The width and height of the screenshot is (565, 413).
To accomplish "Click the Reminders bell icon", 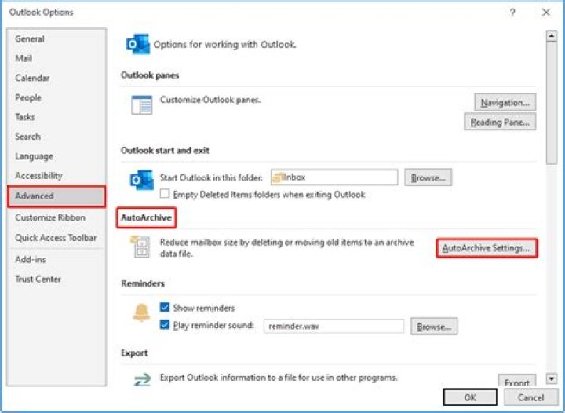I will 141,312.
